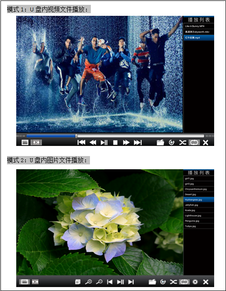Rewind the playing video
The height and width of the screenshot is (291, 226).
click(93, 142)
